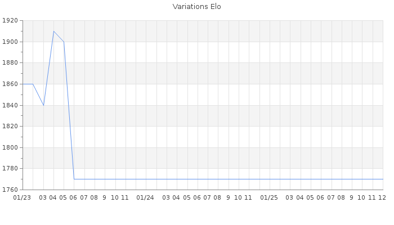
Task: Click the line's starting point at 1860
Action: point(23,84)
